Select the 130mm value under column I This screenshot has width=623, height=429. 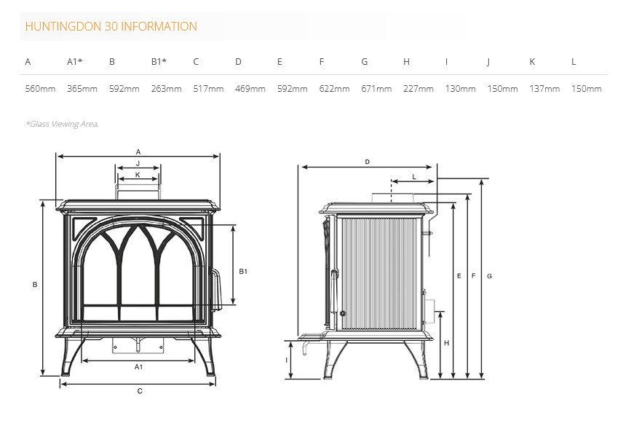(461, 89)
